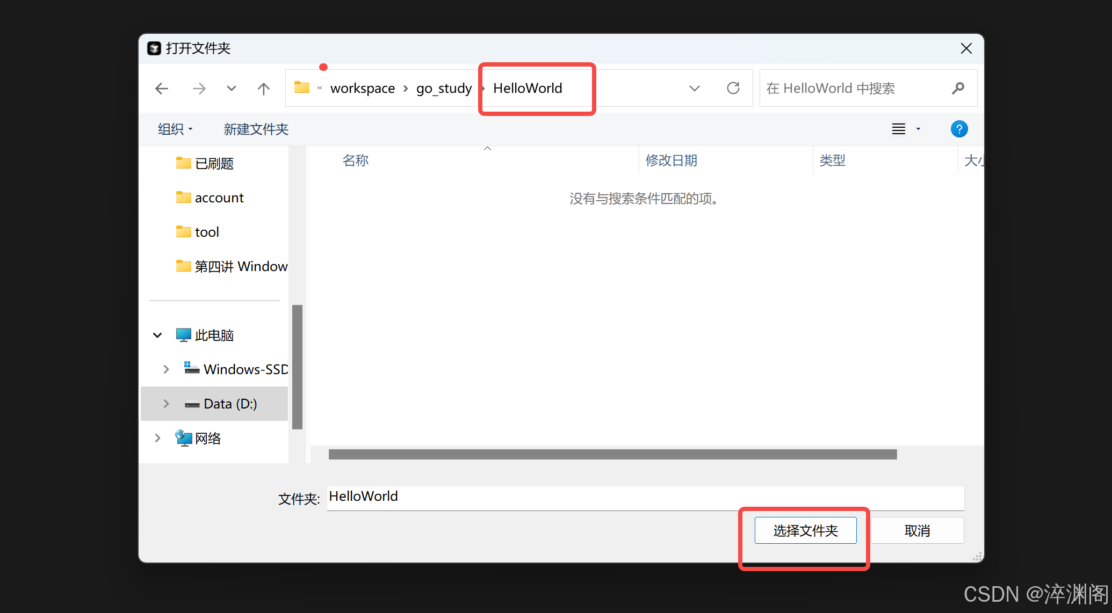Expand the Data (D:) drive node
The height and width of the screenshot is (613, 1112).
pos(166,404)
